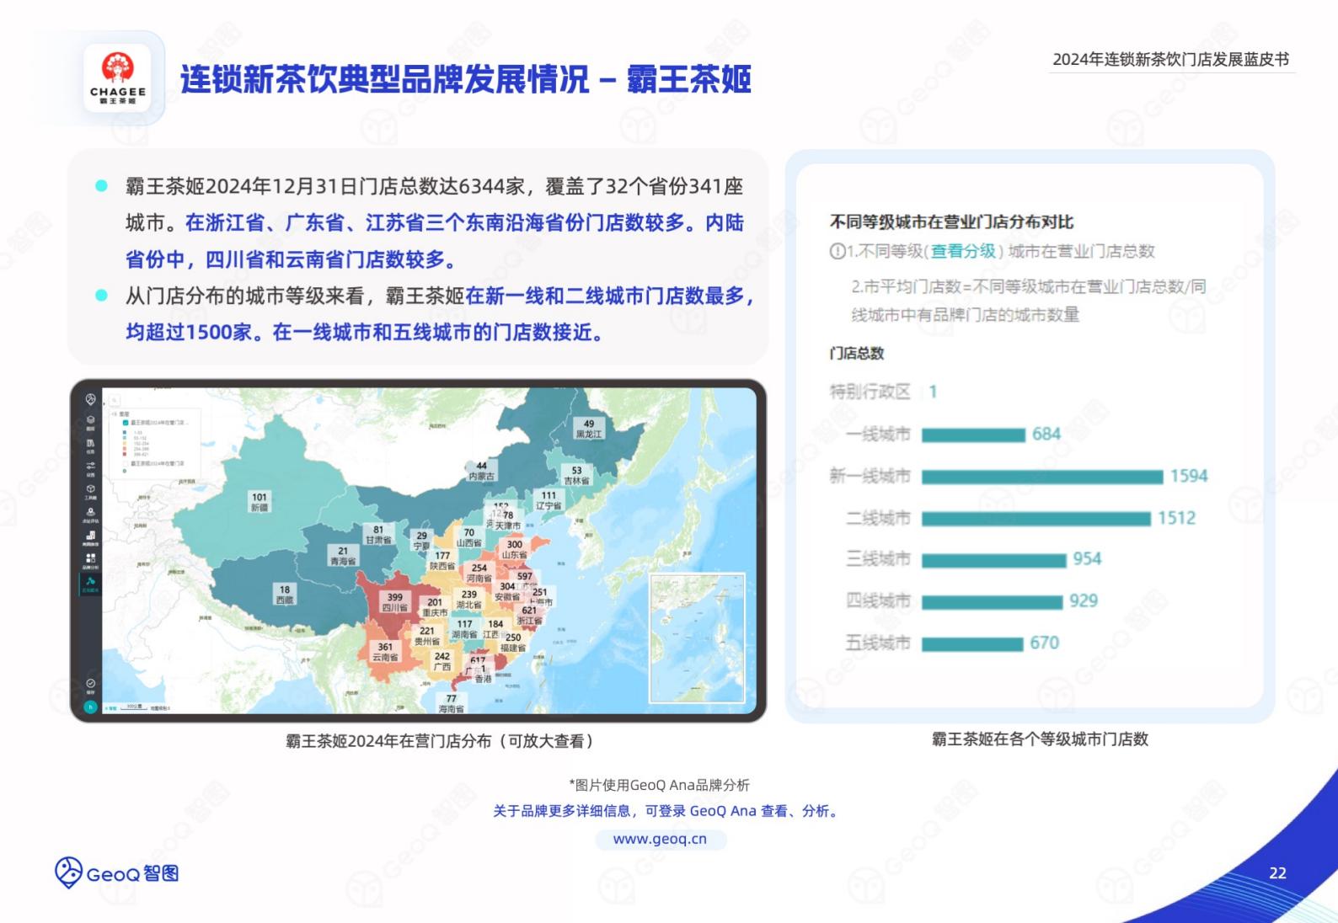Select the 399 四川省 map label
This screenshot has height=923, width=1338.
pyautogui.click(x=394, y=602)
